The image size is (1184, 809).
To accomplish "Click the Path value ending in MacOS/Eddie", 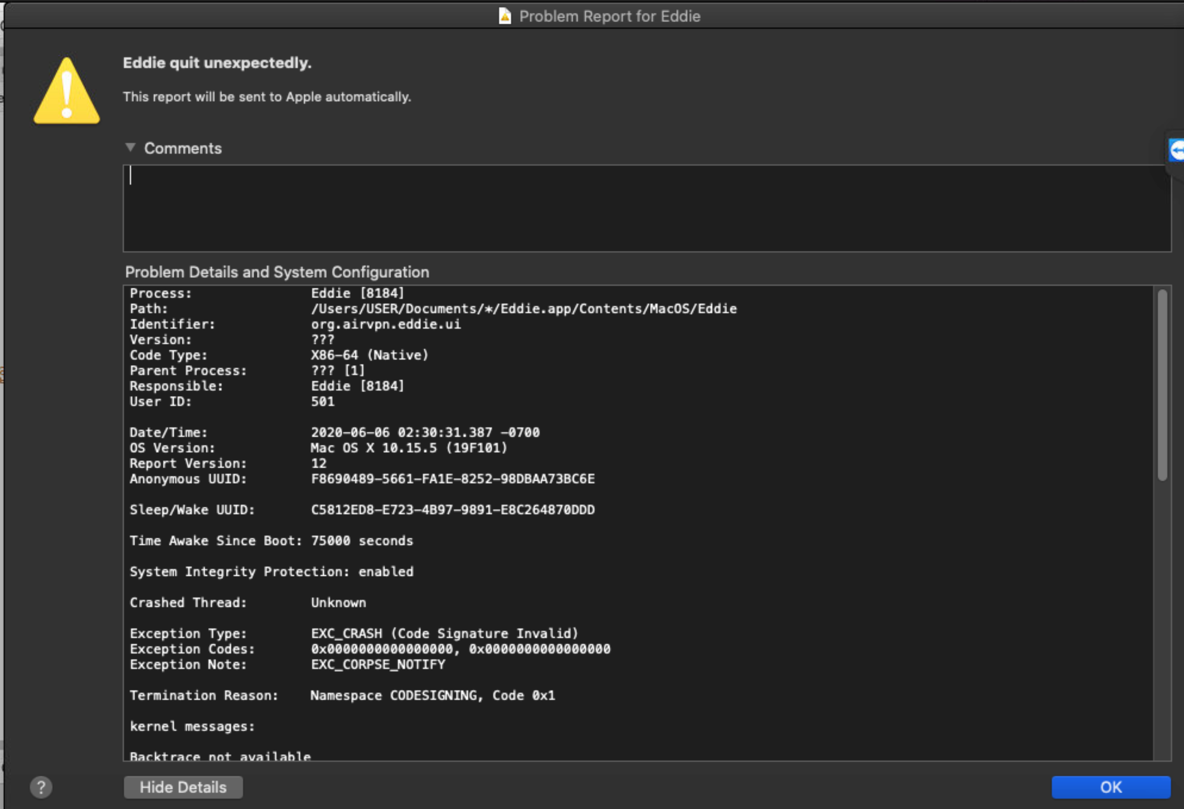I will pos(524,309).
